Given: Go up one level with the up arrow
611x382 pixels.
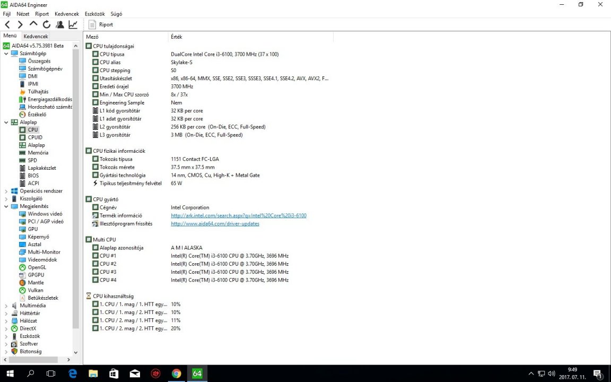Looking at the screenshot, I should [33, 24].
